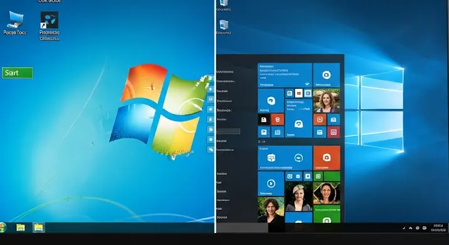This screenshot has width=449, height=245.
Task: Click the A-shaped icon in the system tray
Action: [411, 228]
